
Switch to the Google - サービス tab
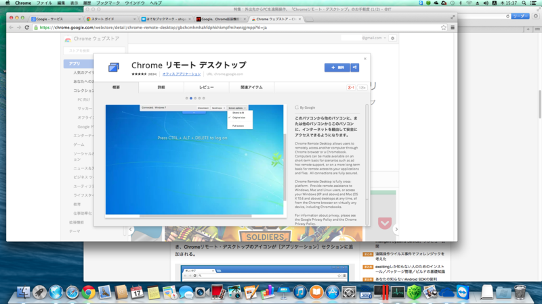point(55,19)
